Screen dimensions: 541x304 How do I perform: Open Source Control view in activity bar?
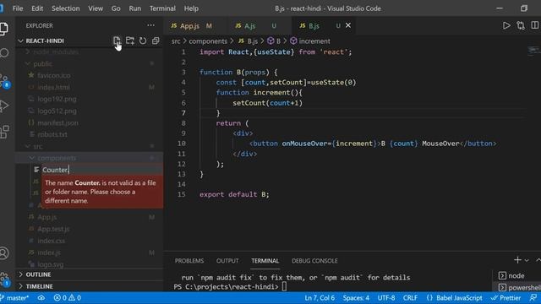click(5, 81)
